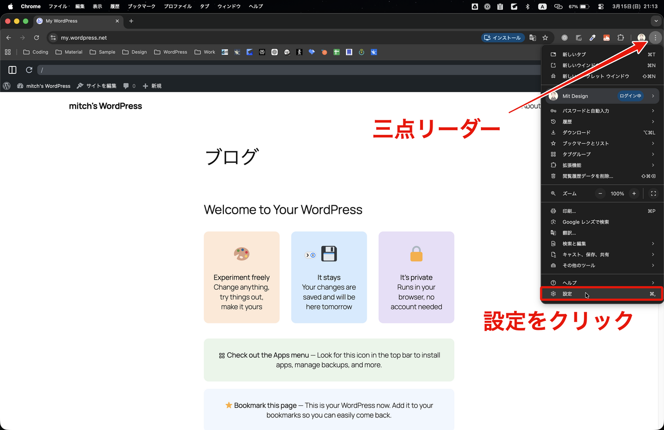This screenshot has height=430, width=664.
Task: Click the Playground URL path field
Action: point(289,70)
